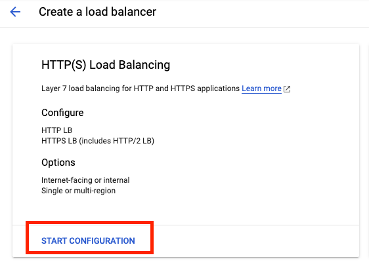369x268 pixels.
Task: Open the Learn more link
Action: [x=261, y=88]
